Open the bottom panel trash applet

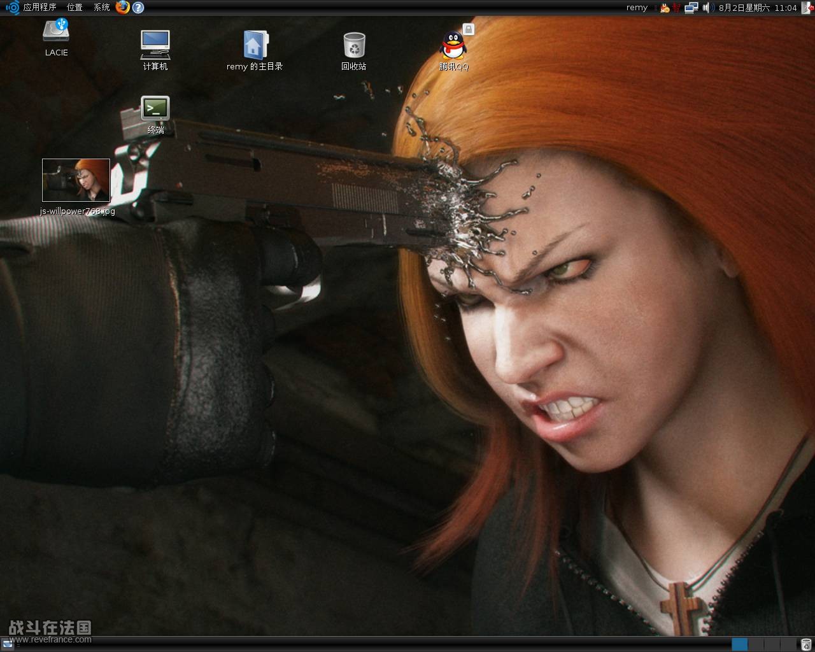806,644
